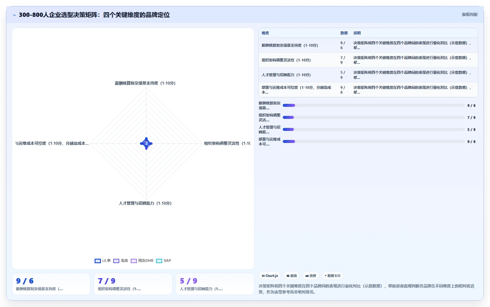Toggle the i人事 series in chart legend

[103, 261]
